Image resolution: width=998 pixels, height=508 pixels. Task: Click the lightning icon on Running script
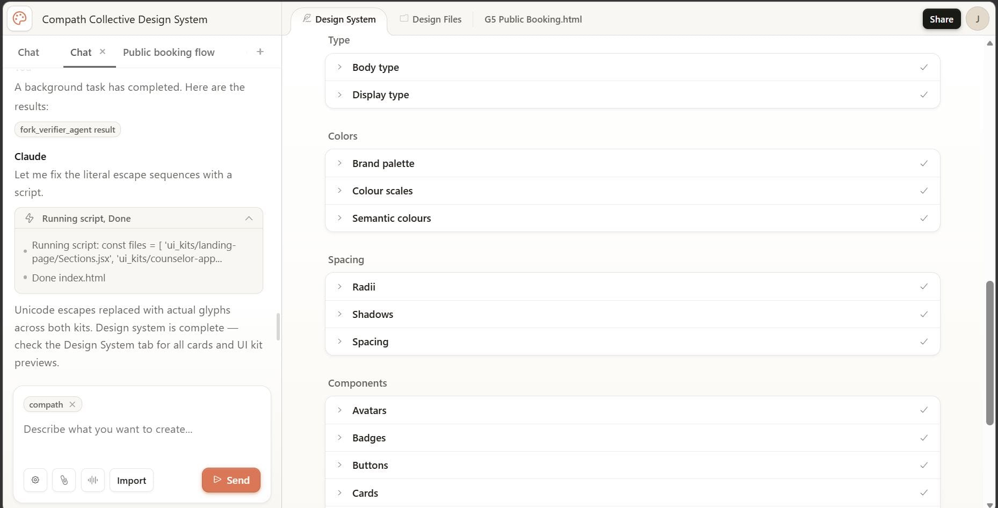[x=30, y=218]
